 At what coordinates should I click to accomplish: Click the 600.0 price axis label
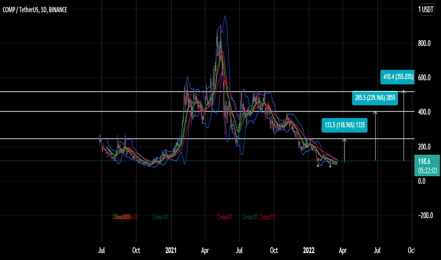coord(424,78)
